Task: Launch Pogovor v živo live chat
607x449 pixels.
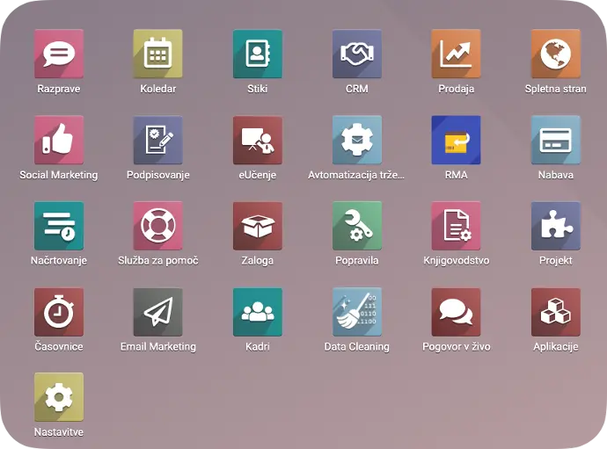Action: pos(456,312)
